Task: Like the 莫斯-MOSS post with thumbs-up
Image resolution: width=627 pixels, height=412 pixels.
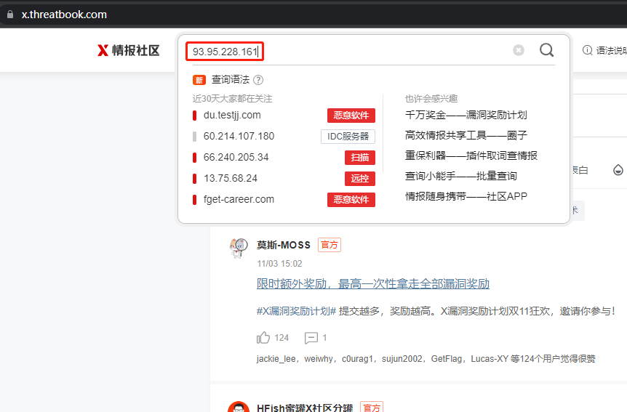Action: [x=263, y=338]
